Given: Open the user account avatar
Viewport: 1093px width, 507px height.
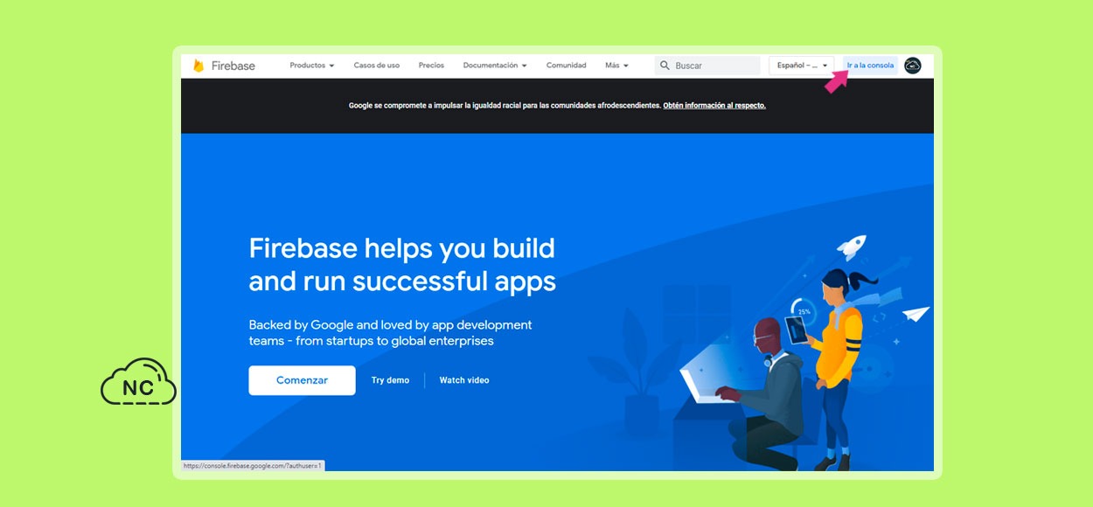Looking at the screenshot, I should click(x=913, y=66).
